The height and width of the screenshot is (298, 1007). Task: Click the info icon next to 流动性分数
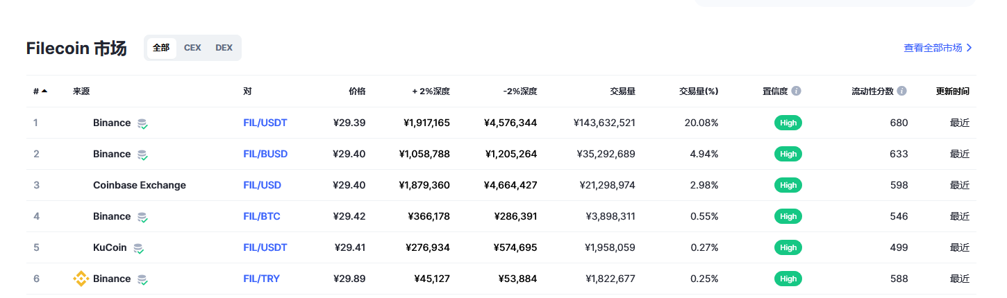(901, 91)
